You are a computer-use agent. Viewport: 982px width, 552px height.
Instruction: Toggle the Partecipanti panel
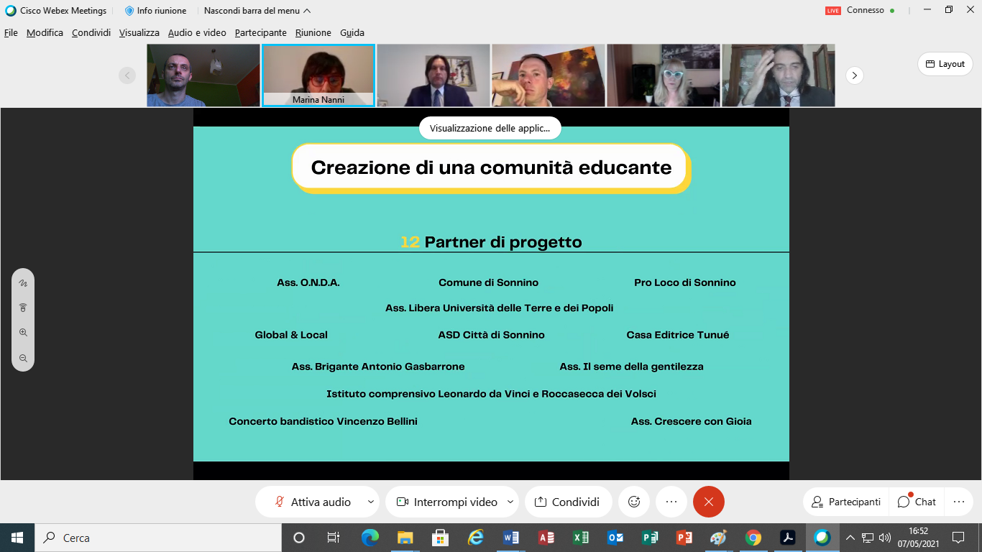pyautogui.click(x=845, y=502)
